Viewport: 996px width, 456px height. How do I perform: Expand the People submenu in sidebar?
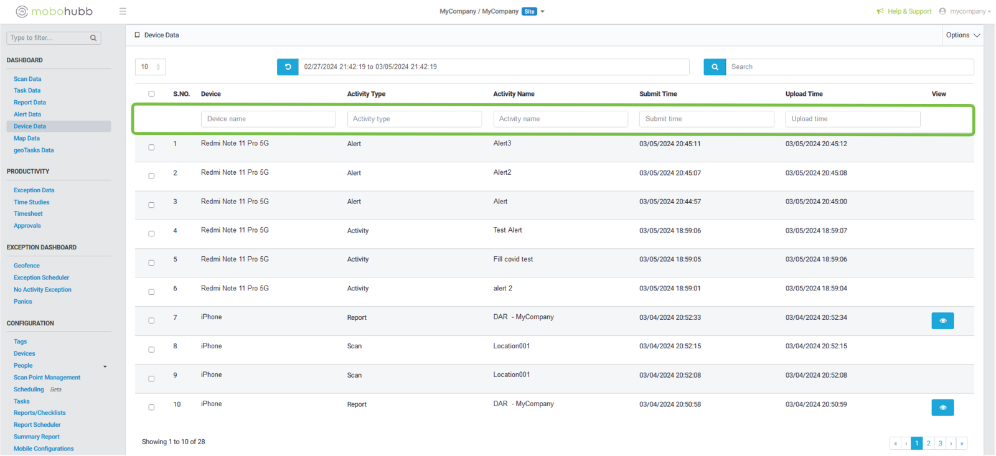(105, 366)
